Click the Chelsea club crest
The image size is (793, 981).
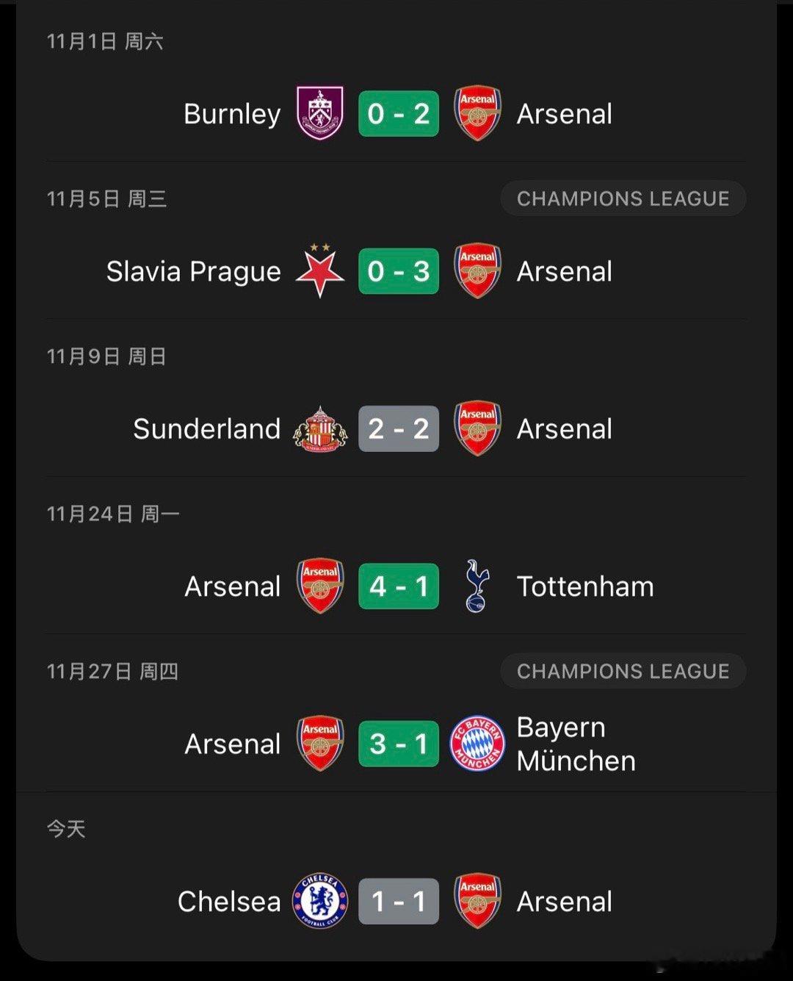click(x=319, y=901)
